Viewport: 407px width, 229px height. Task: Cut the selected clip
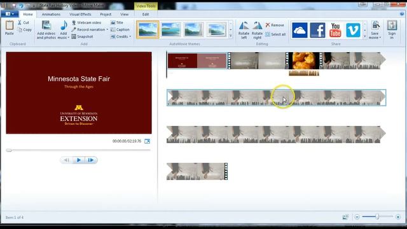[x=24, y=23]
